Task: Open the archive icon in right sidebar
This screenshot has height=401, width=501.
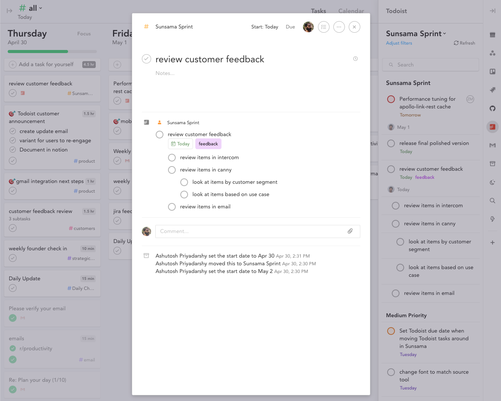Action: 492,164
